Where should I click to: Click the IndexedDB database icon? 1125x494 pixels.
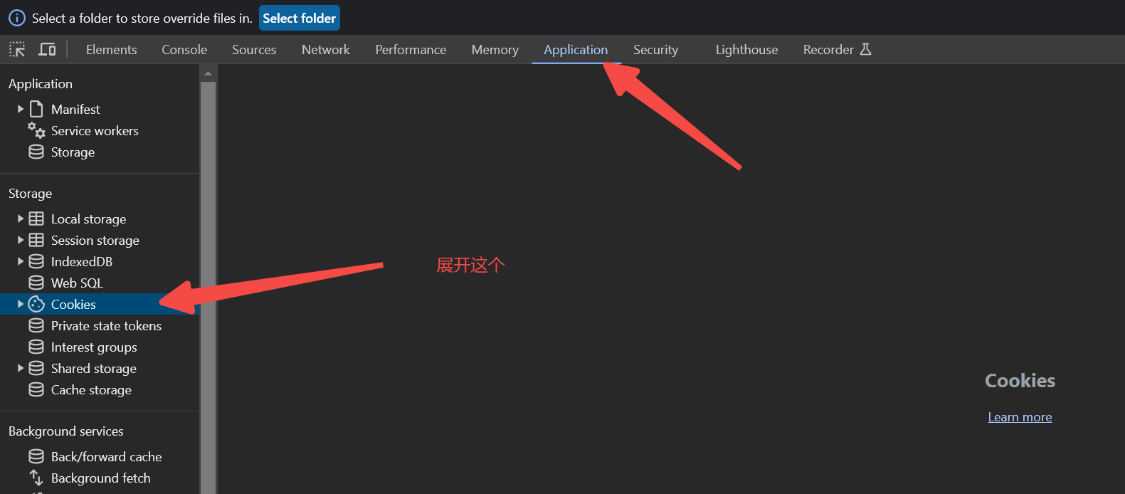[36, 261]
